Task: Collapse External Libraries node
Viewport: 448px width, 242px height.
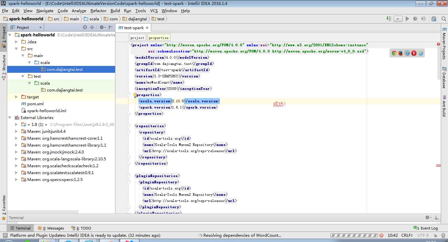Action: [10, 117]
